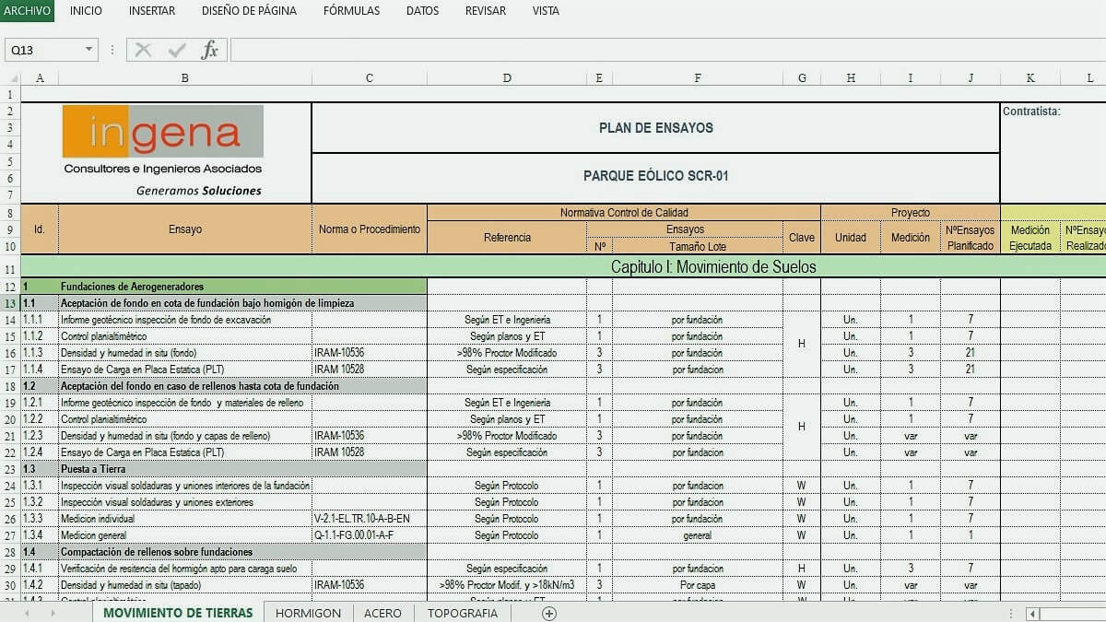The image size is (1106, 622).
Task: Add a new sheet with plus button
Action: 549,613
